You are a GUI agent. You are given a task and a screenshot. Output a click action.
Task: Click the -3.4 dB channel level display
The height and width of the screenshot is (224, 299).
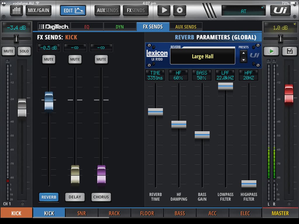pos(16,28)
